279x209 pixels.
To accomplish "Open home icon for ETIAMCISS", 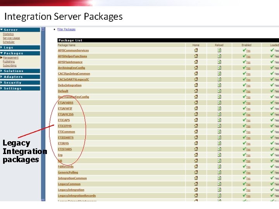I will [196, 114].
